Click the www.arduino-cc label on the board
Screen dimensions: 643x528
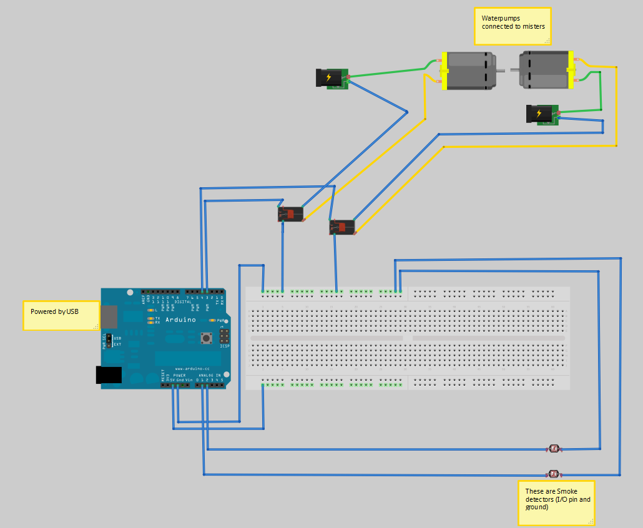click(x=194, y=368)
